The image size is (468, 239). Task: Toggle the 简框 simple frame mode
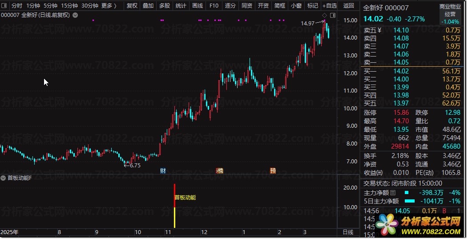(x=280, y=6)
